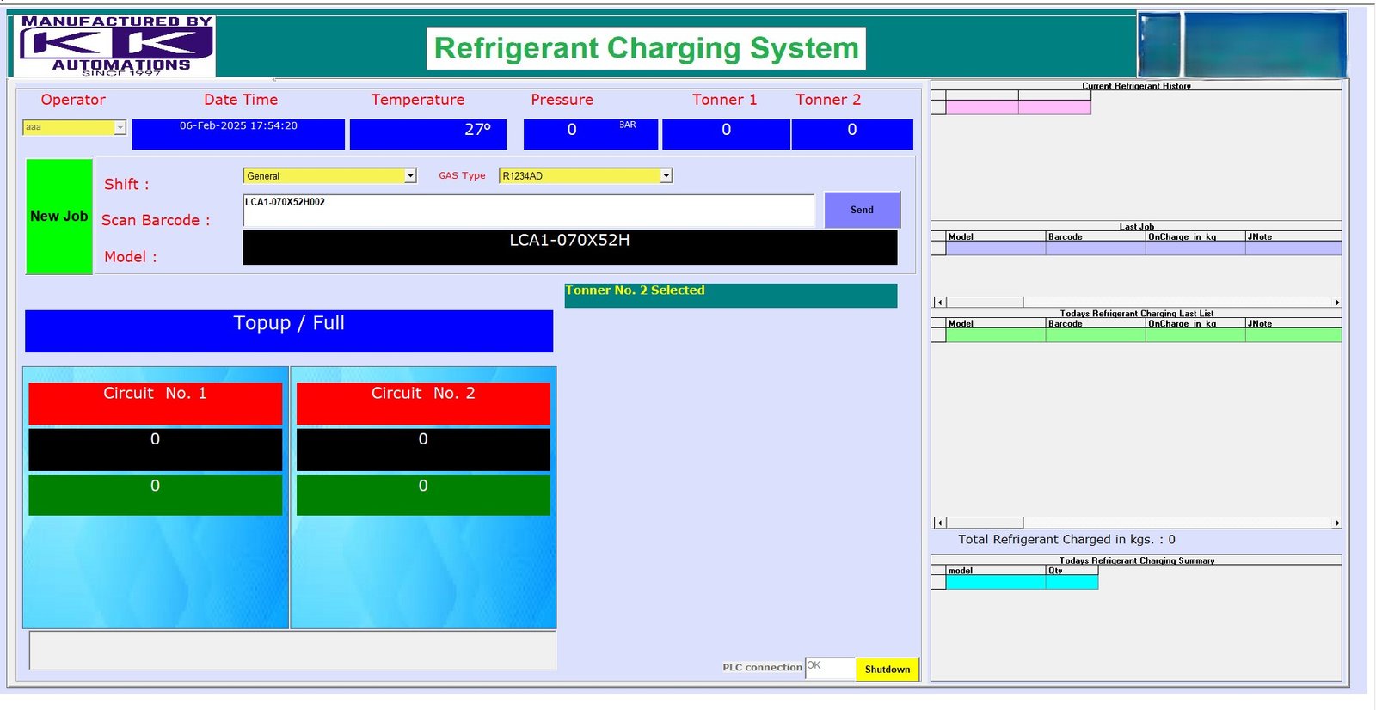Click the Topup / Full blue bar
The width and height of the screenshot is (1376, 710).
pyautogui.click(x=289, y=331)
